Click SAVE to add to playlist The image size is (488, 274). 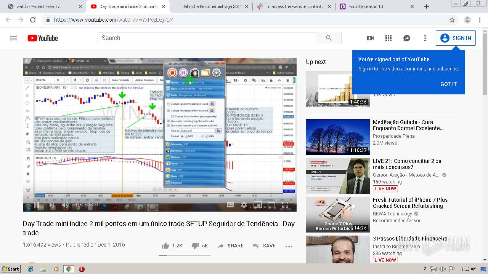(264, 246)
